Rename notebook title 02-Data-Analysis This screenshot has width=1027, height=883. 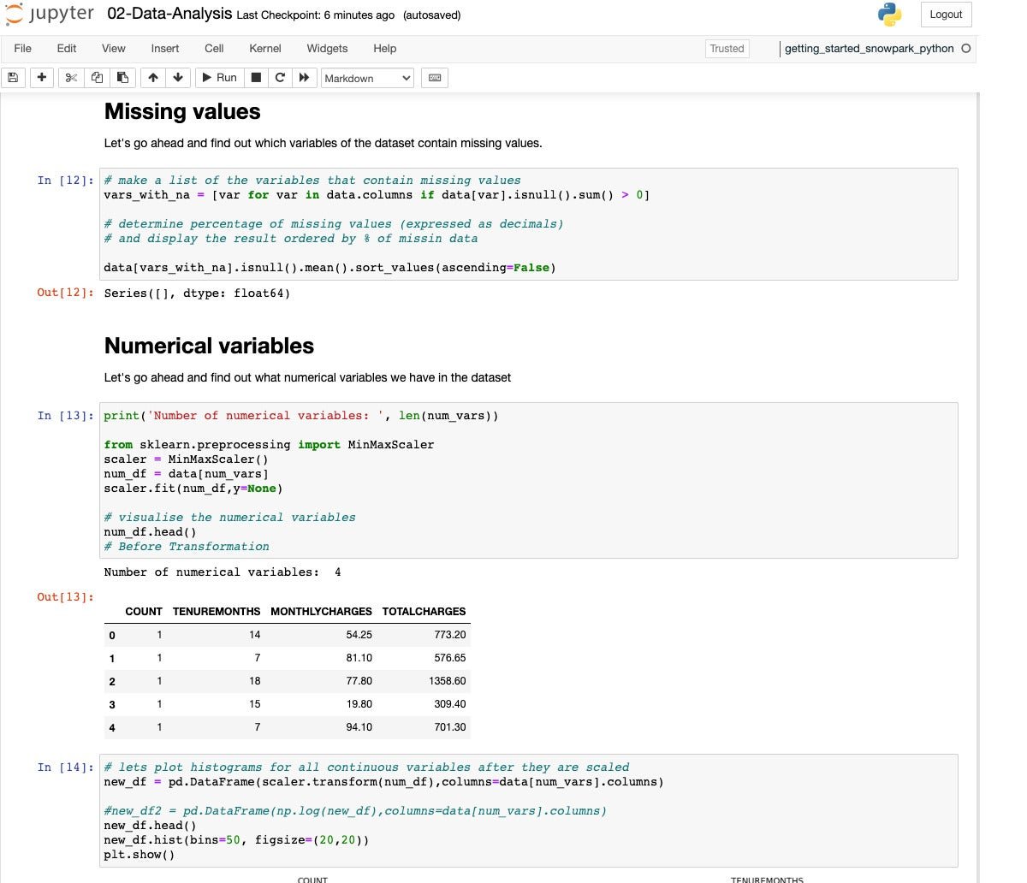click(x=169, y=15)
